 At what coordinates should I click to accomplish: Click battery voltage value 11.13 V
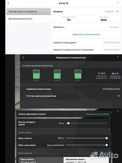[x=102, y=73]
